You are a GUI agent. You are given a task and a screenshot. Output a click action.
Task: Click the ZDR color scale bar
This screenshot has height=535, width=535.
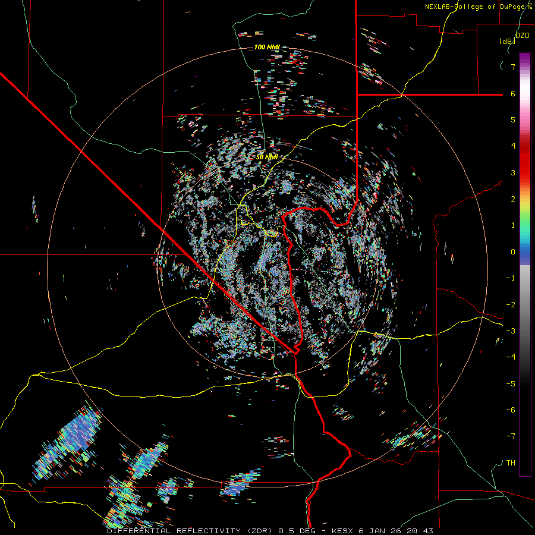coord(525,264)
